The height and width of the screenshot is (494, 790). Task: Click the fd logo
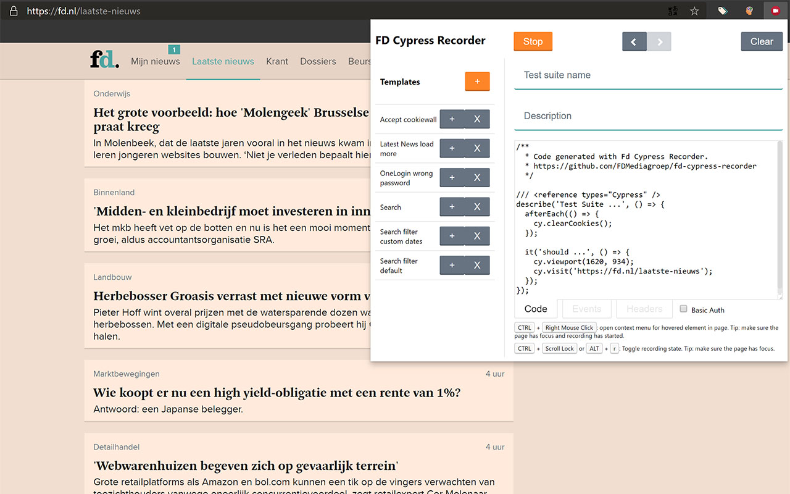pyautogui.click(x=104, y=59)
